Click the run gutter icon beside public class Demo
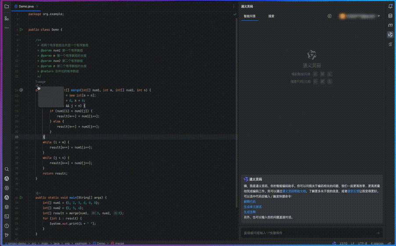The height and width of the screenshot is (246, 396). 21,29
